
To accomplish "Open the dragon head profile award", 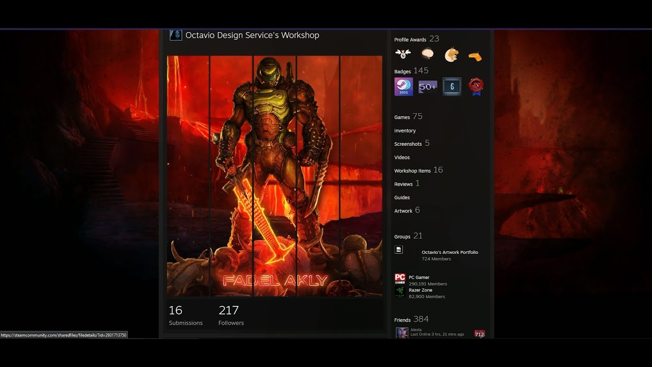I will click(x=451, y=55).
